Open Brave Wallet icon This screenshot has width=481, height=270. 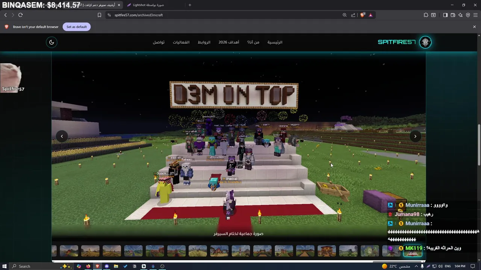pos(453,15)
